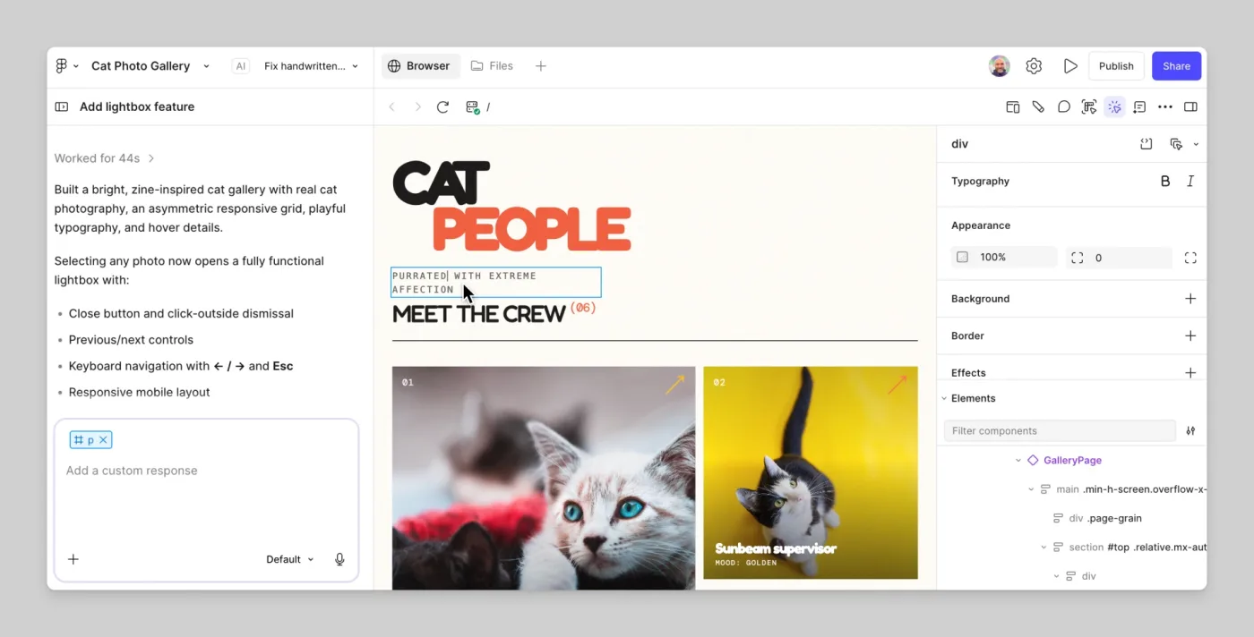Click arrow icon on card 02
Screen dimensions: 1254x637
897,385
